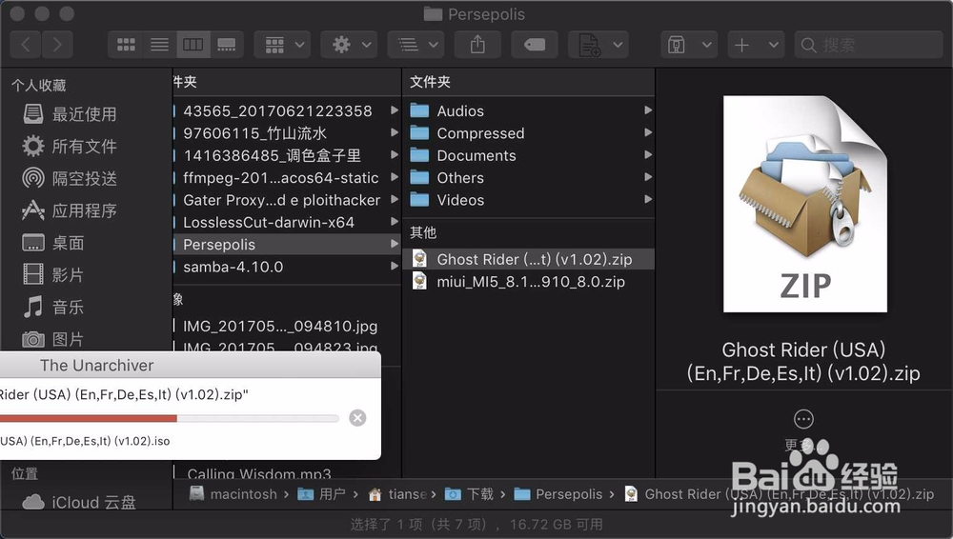Open the sort options list dropdown
The width and height of the screenshot is (953, 539).
(x=416, y=45)
